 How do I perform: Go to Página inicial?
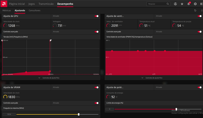[x=17, y=4]
